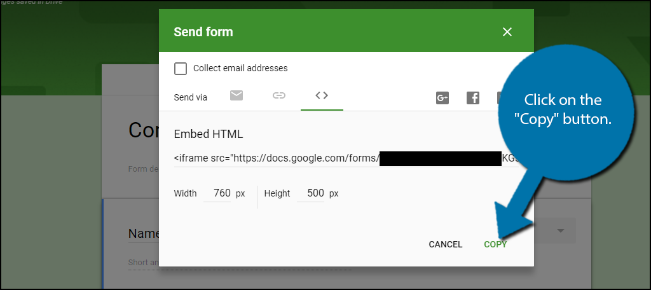
Task: Click the COPY button
Action: click(x=495, y=244)
